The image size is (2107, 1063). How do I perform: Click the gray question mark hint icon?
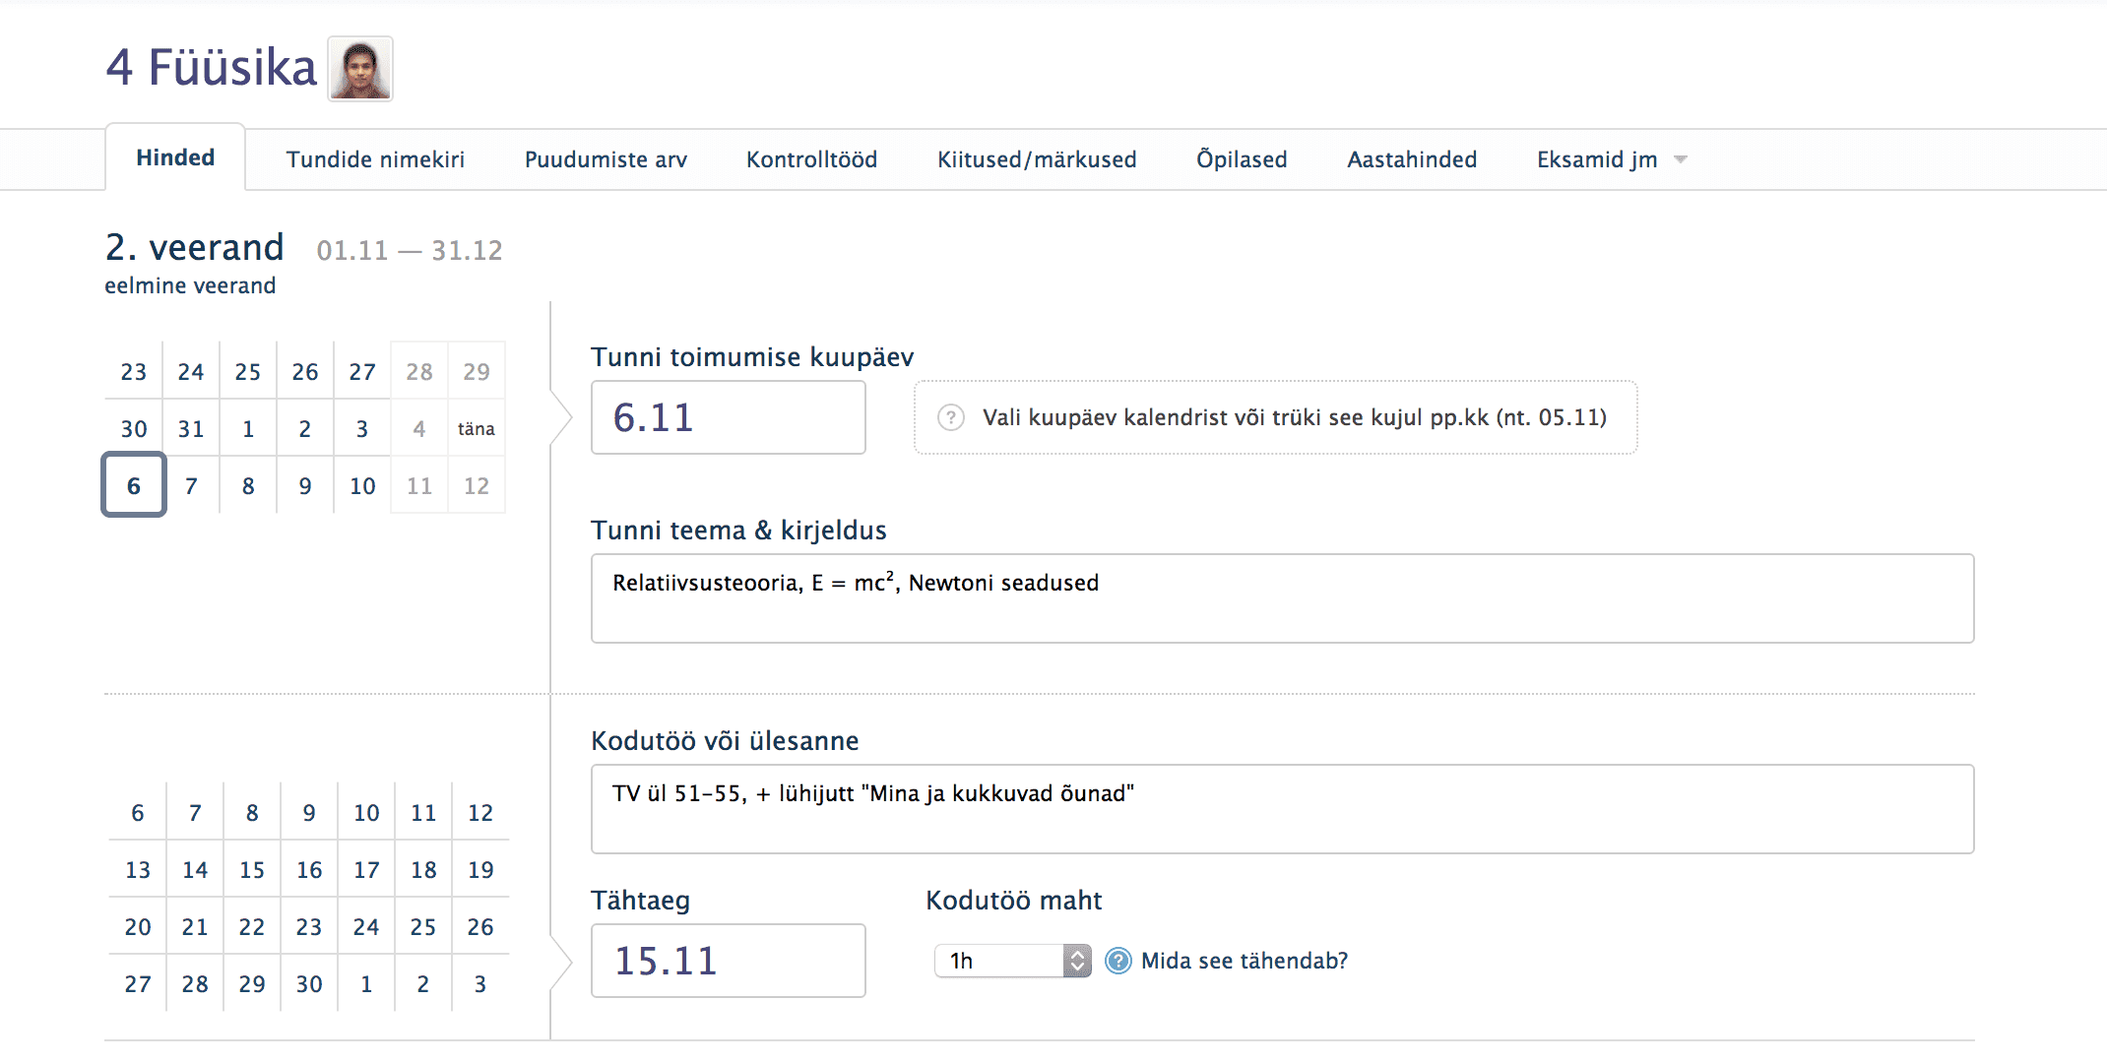tap(950, 417)
